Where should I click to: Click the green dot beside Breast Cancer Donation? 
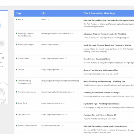[17, 125]
